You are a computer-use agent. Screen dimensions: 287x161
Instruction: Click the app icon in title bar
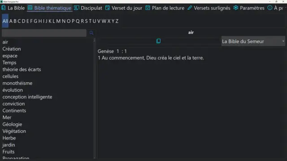click(1, 2)
